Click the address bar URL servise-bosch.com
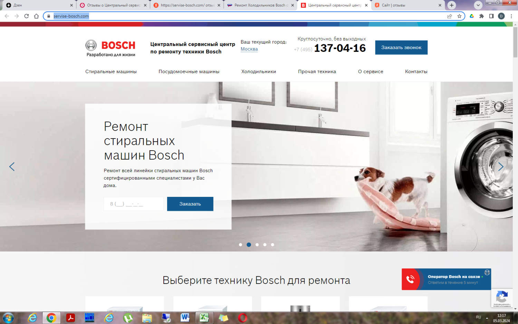This screenshot has width=518, height=324. tap(71, 16)
